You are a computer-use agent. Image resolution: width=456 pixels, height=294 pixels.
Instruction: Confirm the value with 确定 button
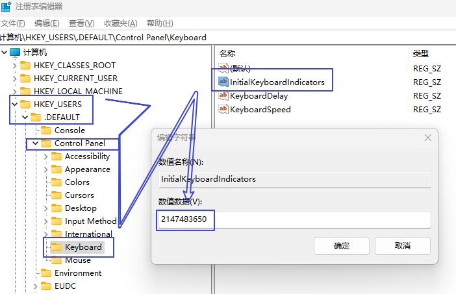click(x=342, y=246)
